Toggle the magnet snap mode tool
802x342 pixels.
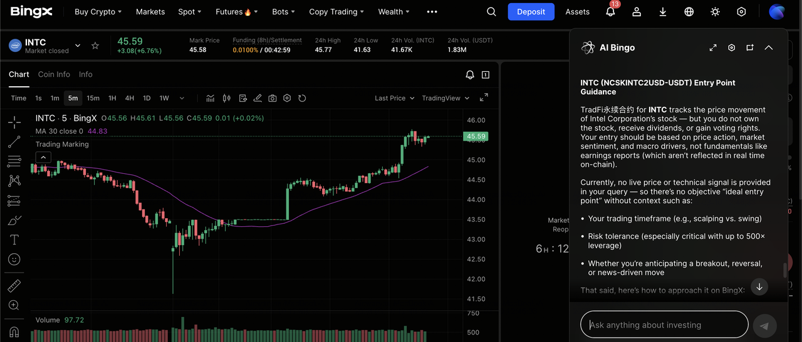point(14,331)
